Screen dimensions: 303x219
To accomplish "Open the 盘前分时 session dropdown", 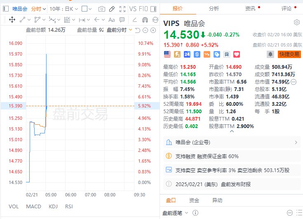I will 120,30.
